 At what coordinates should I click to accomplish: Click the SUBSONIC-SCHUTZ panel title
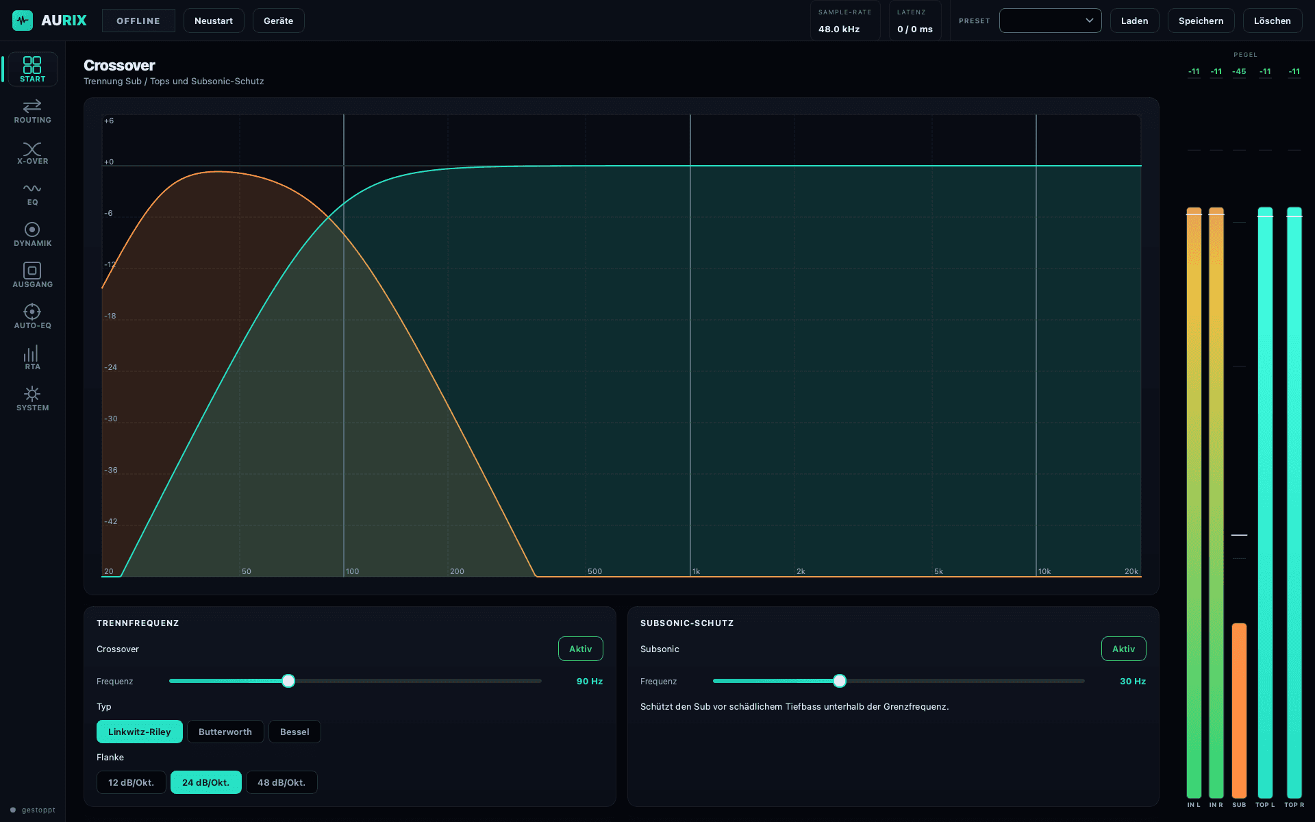(687, 623)
